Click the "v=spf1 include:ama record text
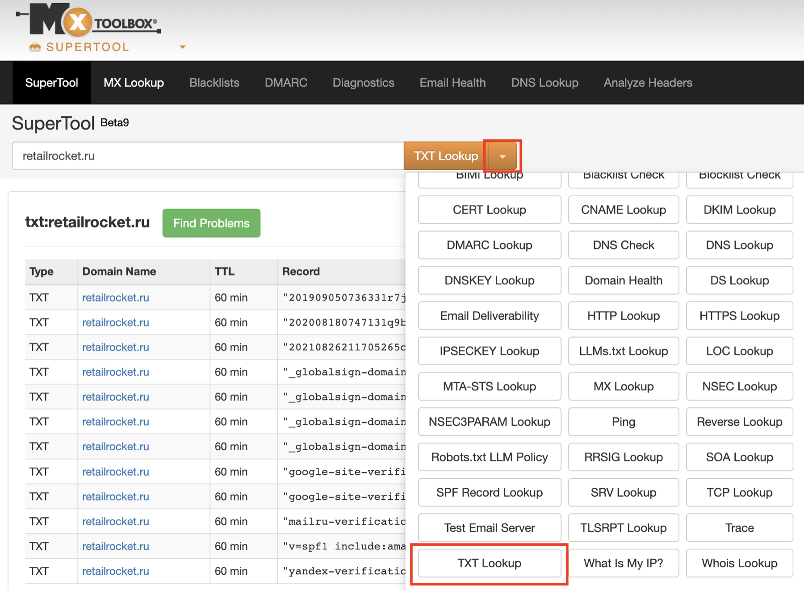The image size is (804, 590). coord(344,546)
